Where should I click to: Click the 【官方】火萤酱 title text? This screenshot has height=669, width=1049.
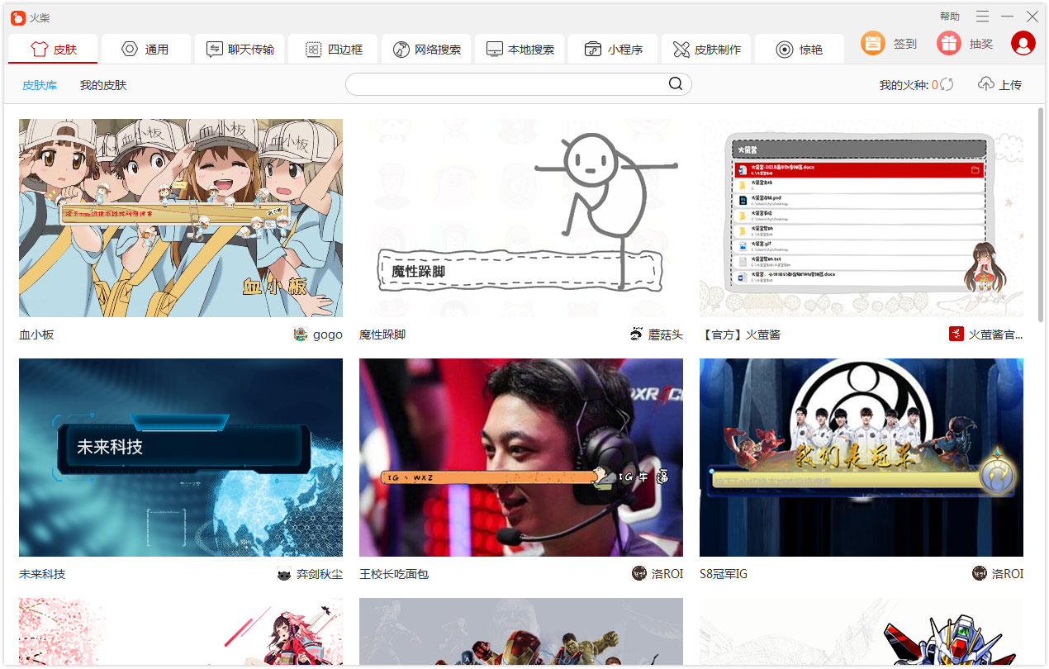(740, 335)
